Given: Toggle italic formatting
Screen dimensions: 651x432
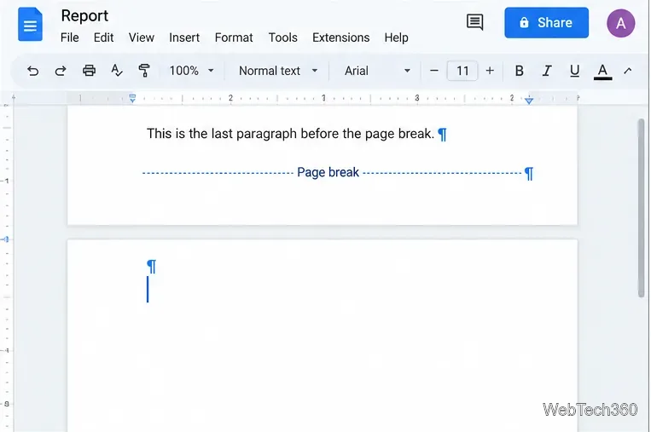Looking at the screenshot, I should pyautogui.click(x=547, y=71).
